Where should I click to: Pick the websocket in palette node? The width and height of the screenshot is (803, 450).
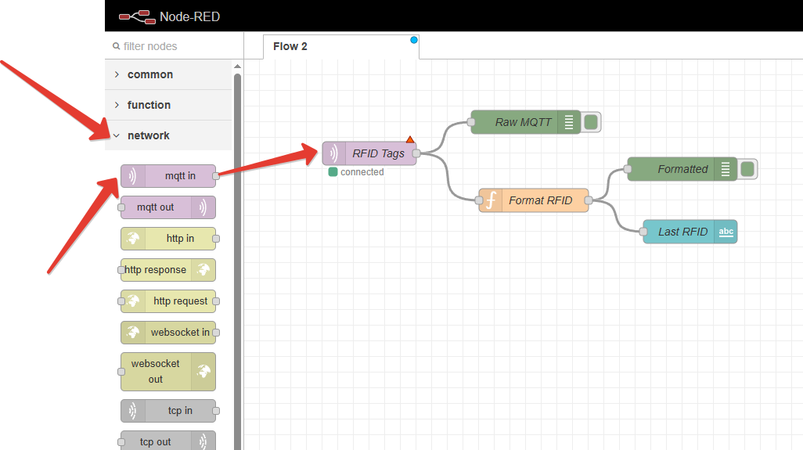click(168, 333)
